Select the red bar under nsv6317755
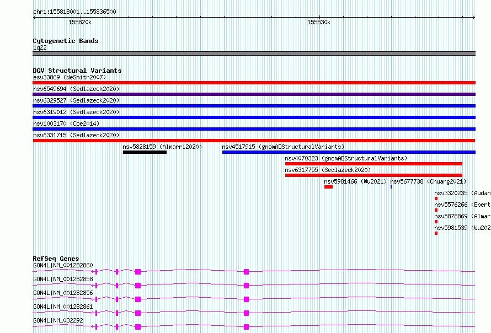Viewport: 491px width, 333px height. [373, 175]
